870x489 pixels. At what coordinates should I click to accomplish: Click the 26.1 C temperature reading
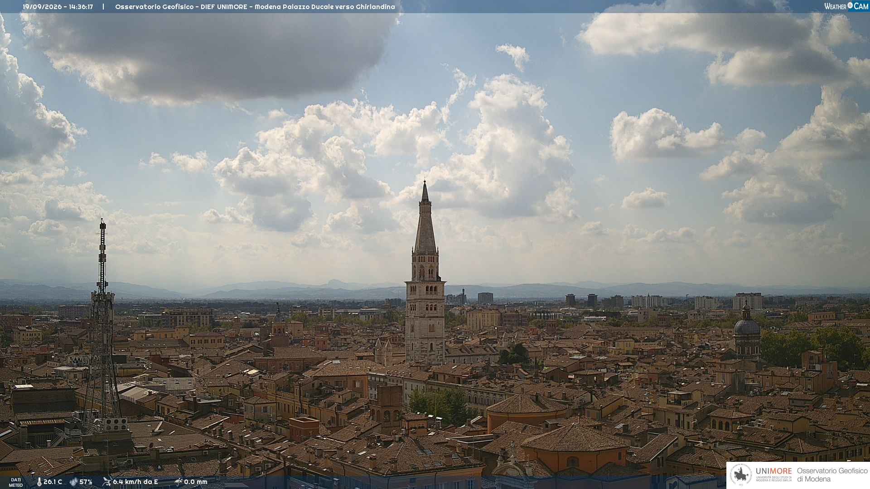[53, 482]
